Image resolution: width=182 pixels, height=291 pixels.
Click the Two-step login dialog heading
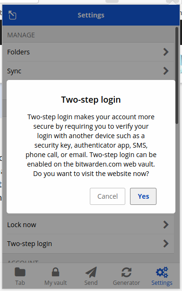coord(91,100)
